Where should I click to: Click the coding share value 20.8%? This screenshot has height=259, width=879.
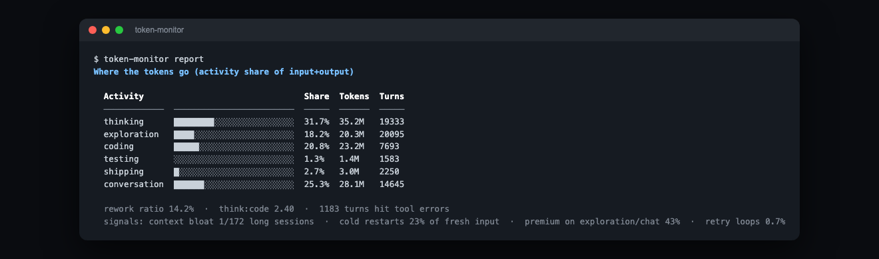click(317, 146)
